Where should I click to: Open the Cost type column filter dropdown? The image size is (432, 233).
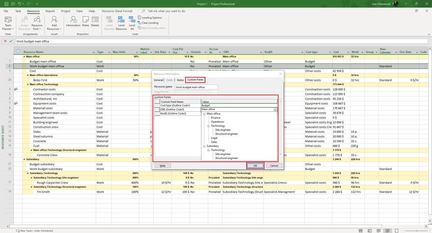(x=330, y=52)
